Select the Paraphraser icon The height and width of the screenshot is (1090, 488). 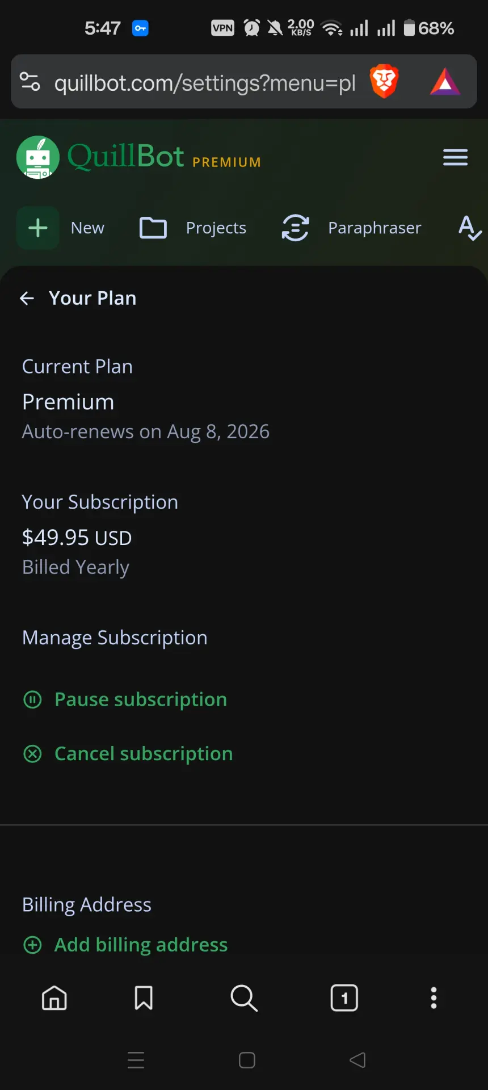point(296,228)
